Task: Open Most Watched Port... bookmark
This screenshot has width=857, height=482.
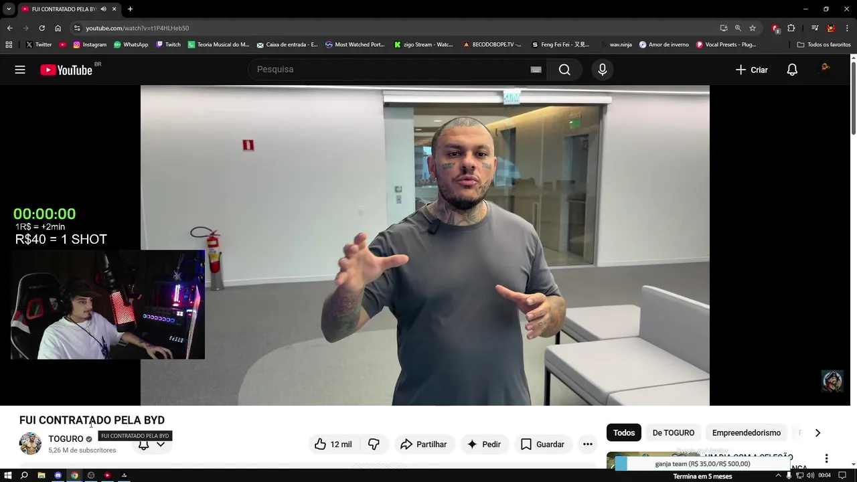Action: [355, 45]
